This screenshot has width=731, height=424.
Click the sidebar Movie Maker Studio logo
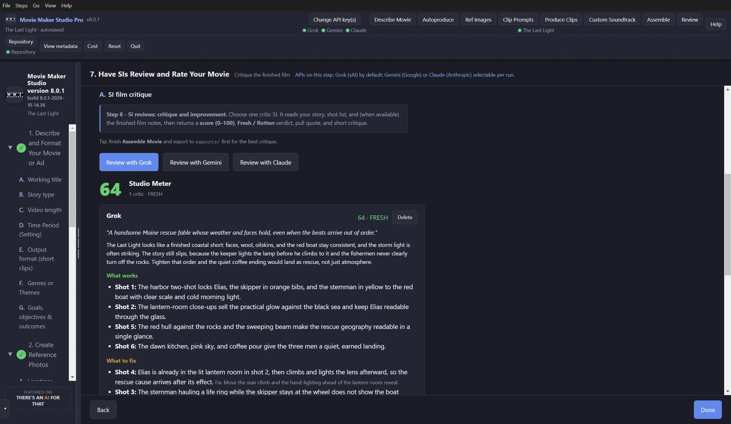pyautogui.click(x=15, y=95)
